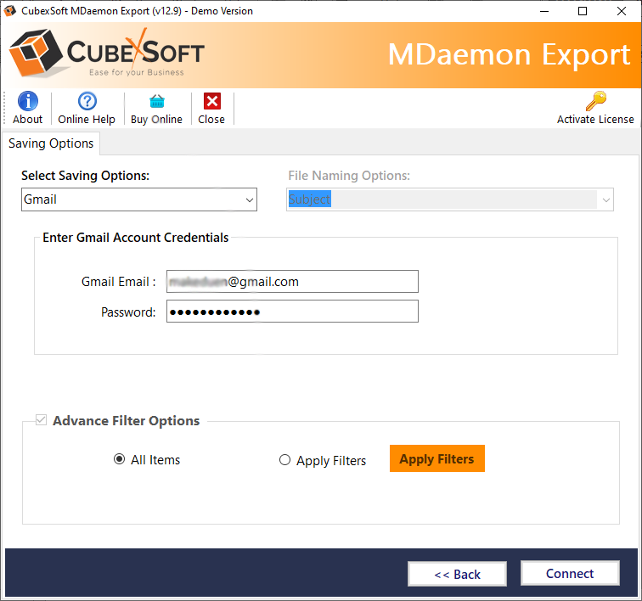Click the CubexSoft logo in the banner
This screenshot has height=601, width=642.
[x=107, y=54]
